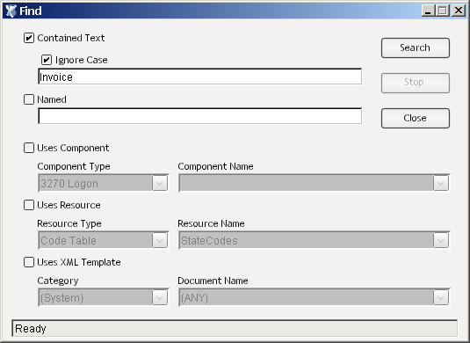Click the empty Named text field
This screenshot has width=470, height=343.
point(200,116)
